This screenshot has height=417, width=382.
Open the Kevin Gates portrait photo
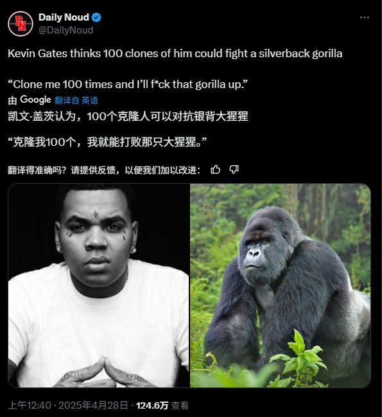99,285
